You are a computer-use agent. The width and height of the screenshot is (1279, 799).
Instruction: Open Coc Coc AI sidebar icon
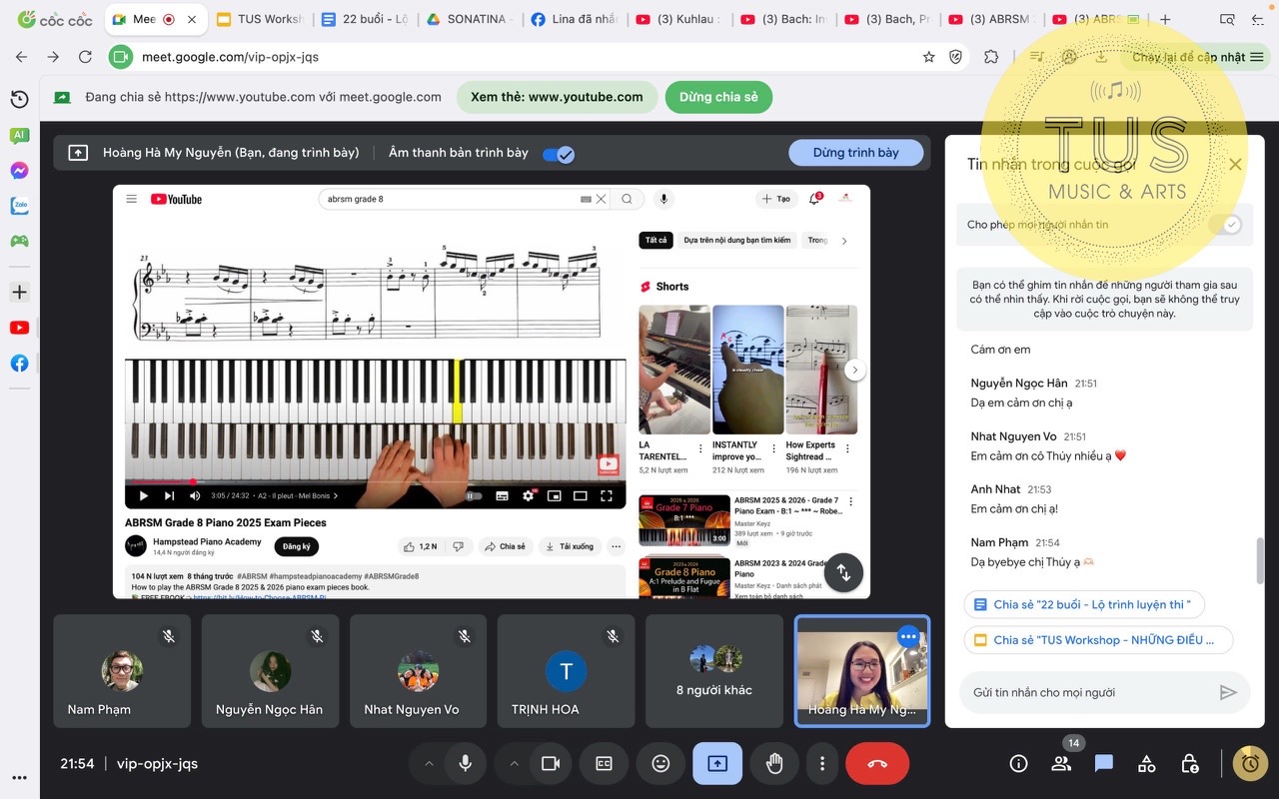[19, 136]
